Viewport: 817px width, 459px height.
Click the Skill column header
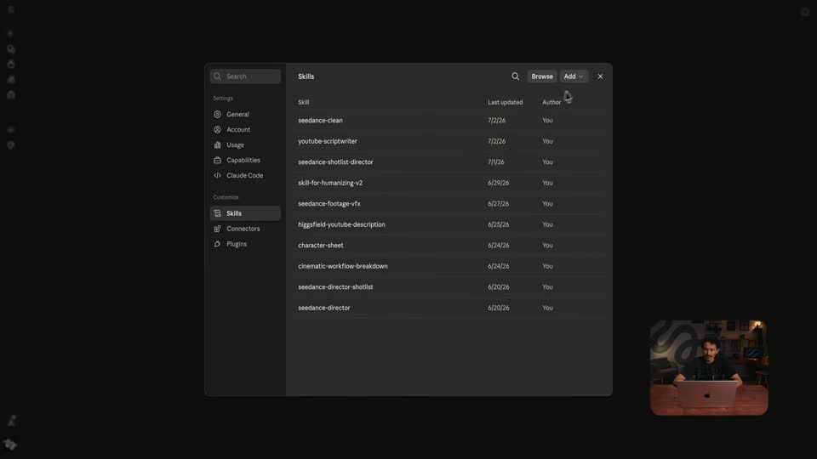pyautogui.click(x=303, y=103)
